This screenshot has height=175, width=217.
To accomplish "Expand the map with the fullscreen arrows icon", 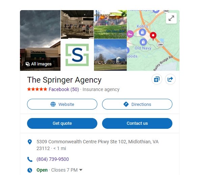I will pos(171,18).
